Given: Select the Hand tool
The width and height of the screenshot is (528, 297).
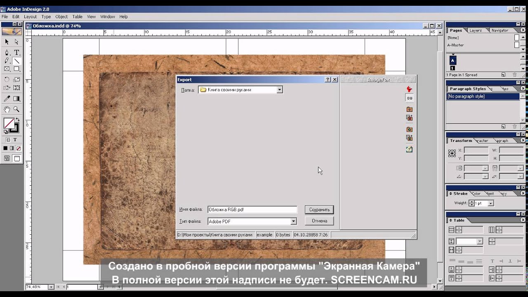Looking at the screenshot, I should tap(7, 109).
